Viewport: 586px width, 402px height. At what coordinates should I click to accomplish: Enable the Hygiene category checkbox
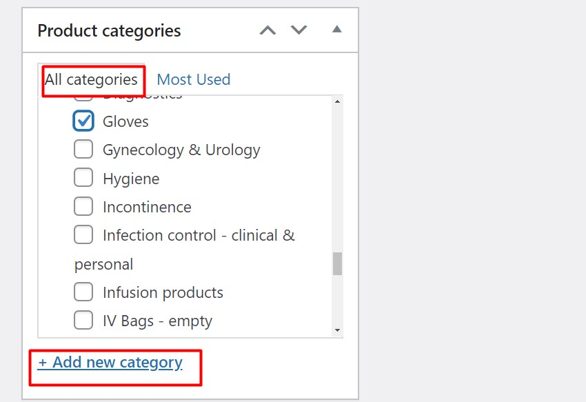[83, 178]
